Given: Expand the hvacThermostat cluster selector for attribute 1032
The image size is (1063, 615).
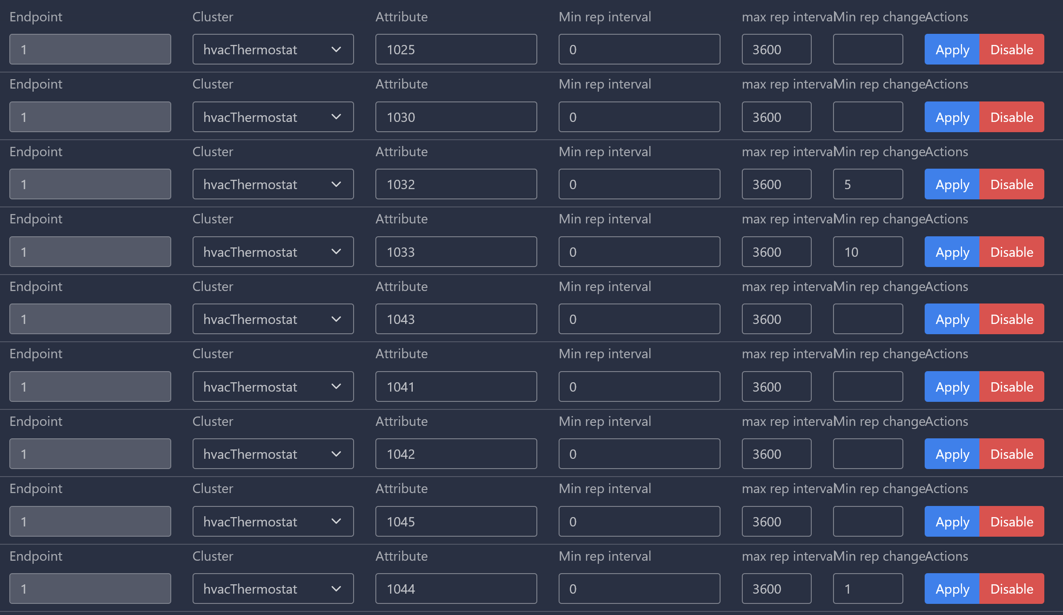Looking at the screenshot, I should pos(273,184).
